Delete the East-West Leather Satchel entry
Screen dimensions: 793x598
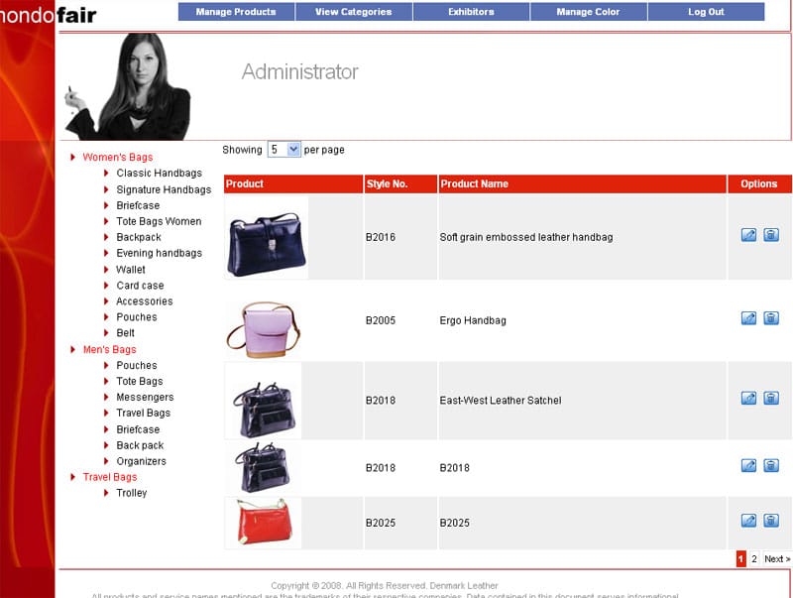(771, 398)
